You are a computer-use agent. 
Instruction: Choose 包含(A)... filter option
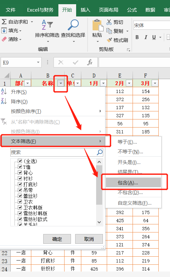133,182
